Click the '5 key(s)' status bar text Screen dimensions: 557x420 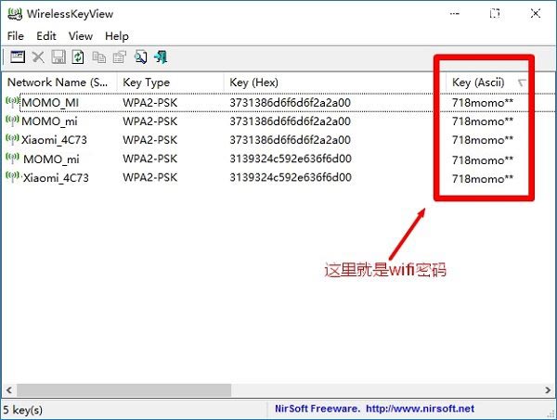pyautogui.click(x=22, y=410)
